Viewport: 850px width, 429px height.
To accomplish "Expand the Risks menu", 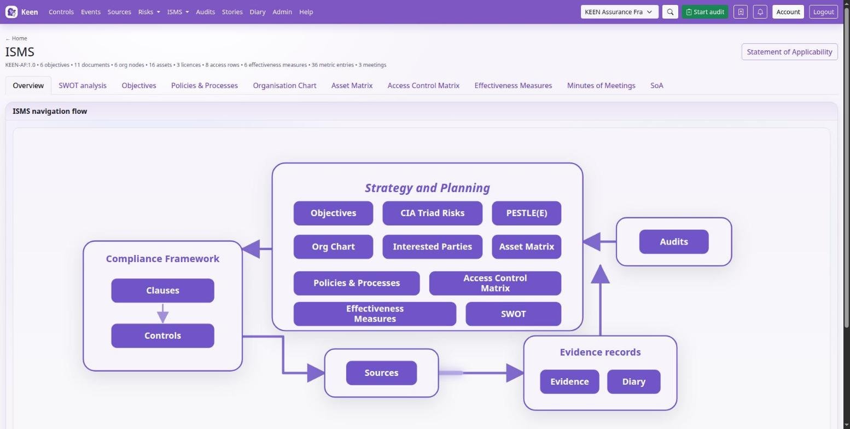I will pos(149,11).
